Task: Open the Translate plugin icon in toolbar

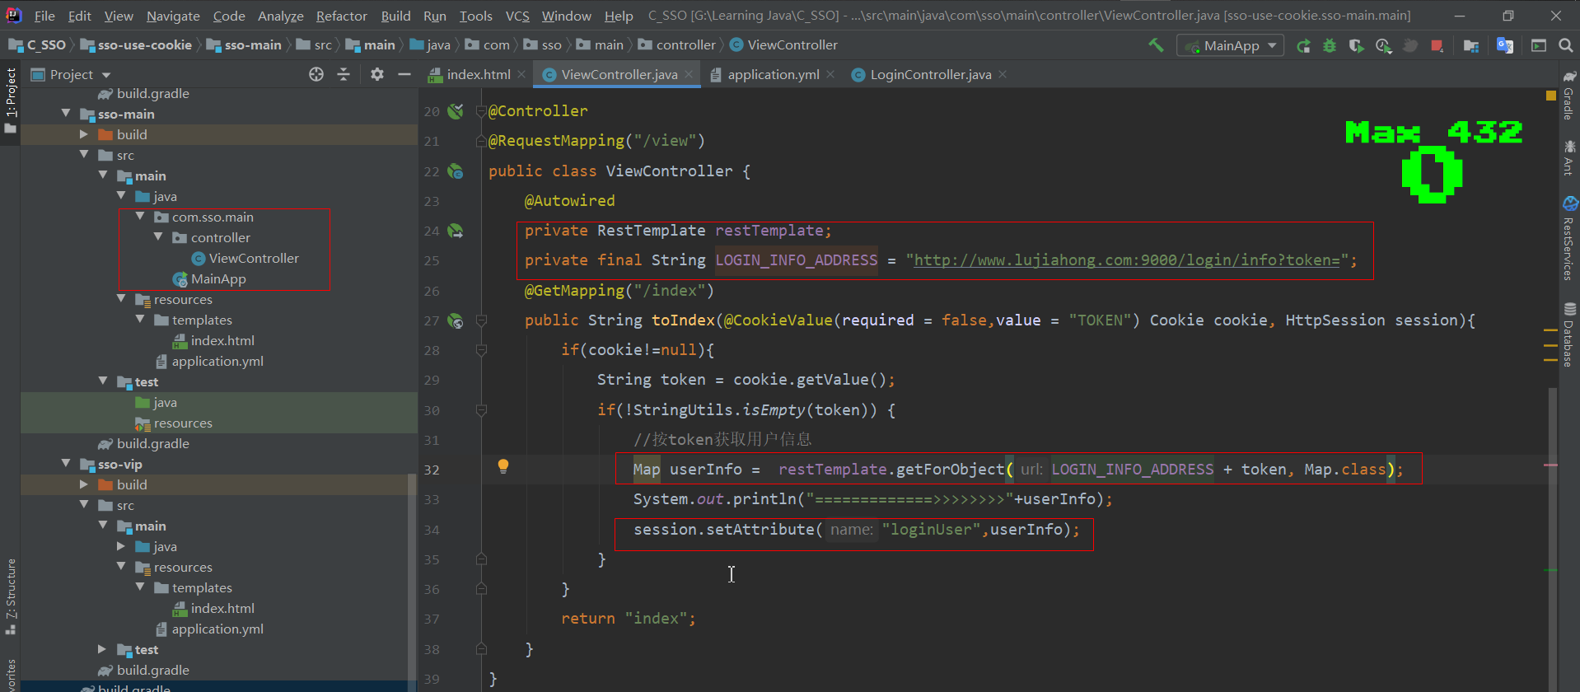Action: tap(1505, 45)
